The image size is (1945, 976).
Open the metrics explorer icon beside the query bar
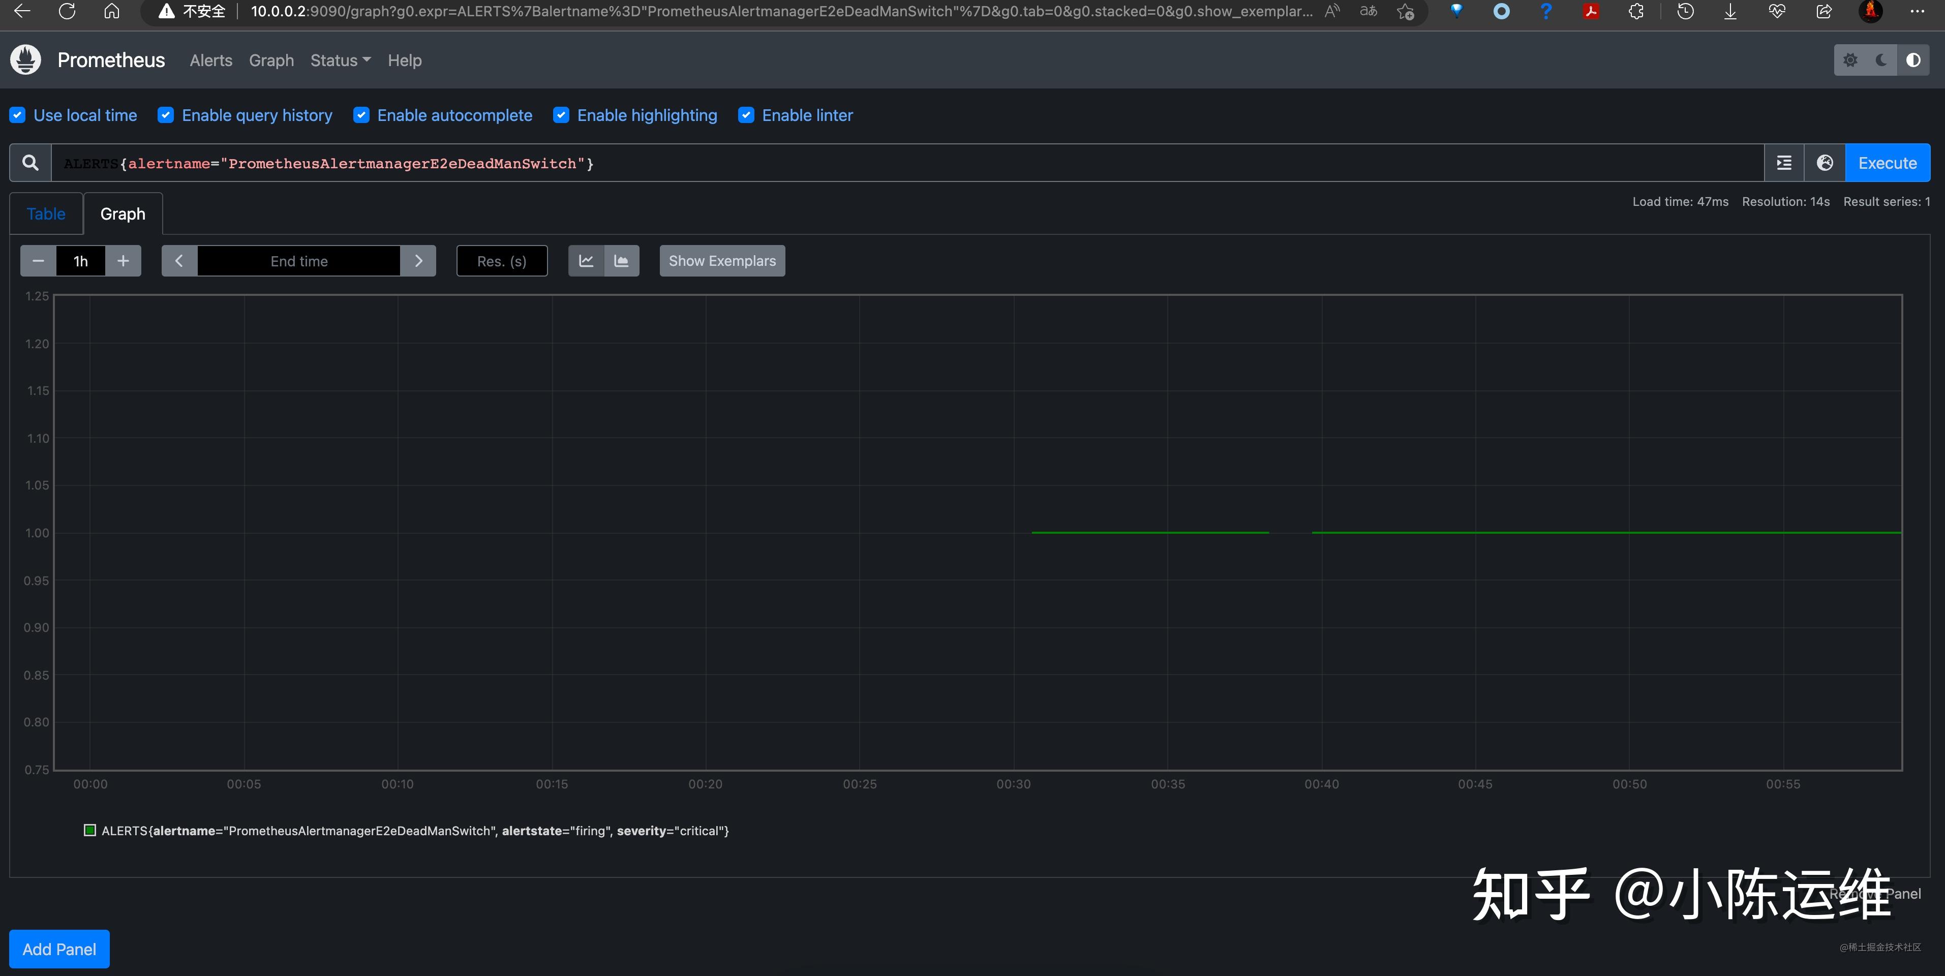(x=1783, y=162)
